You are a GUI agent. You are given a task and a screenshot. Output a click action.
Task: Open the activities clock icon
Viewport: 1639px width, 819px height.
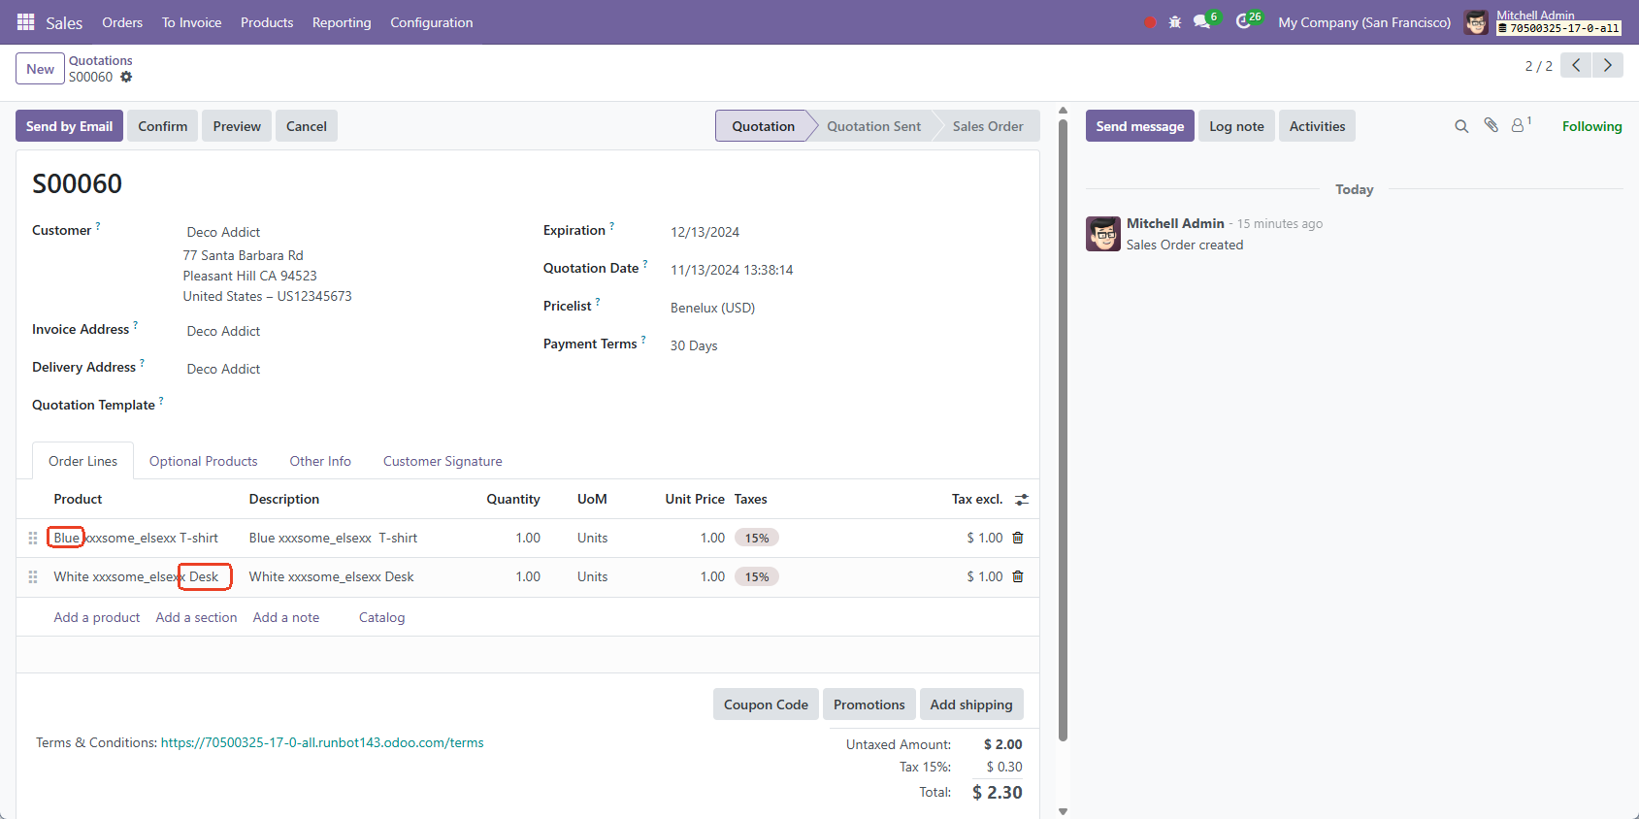[1243, 22]
